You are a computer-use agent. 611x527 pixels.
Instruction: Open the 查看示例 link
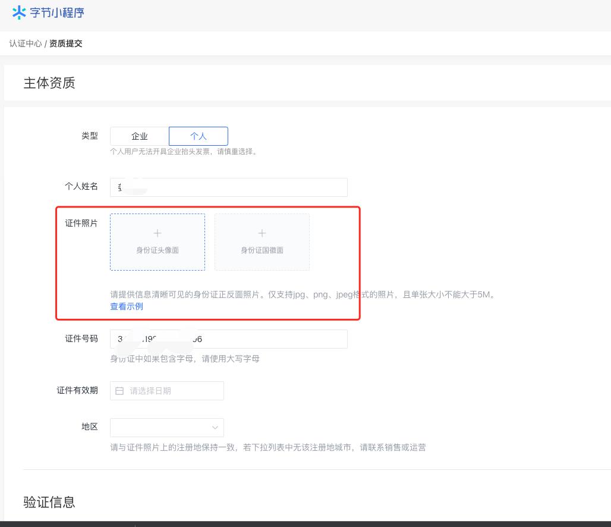pyautogui.click(x=127, y=306)
